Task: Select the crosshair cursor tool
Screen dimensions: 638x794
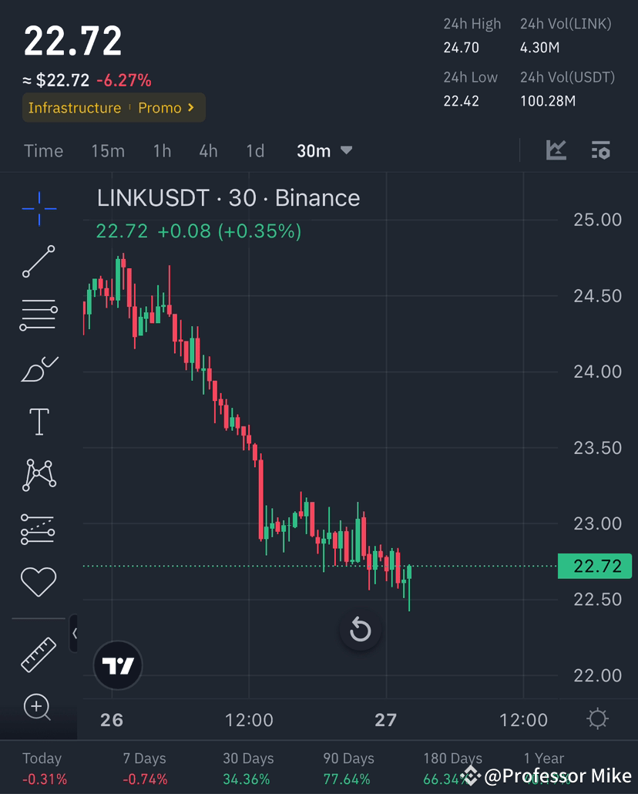Action: pyautogui.click(x=39, y=208)
